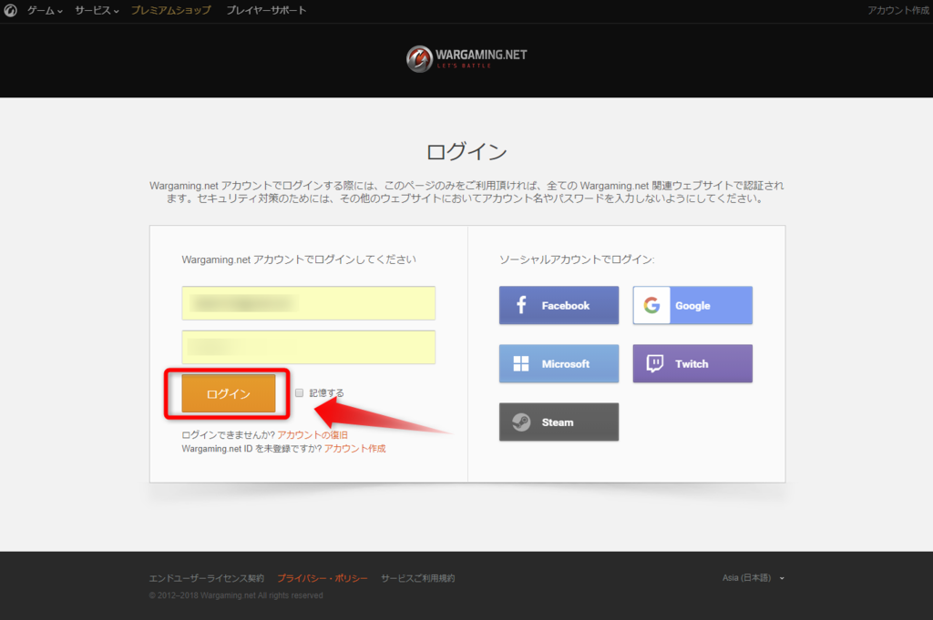View サービスご利用規約
The height and width of the screenshot is (620, 933).
[x=417, y=578]
